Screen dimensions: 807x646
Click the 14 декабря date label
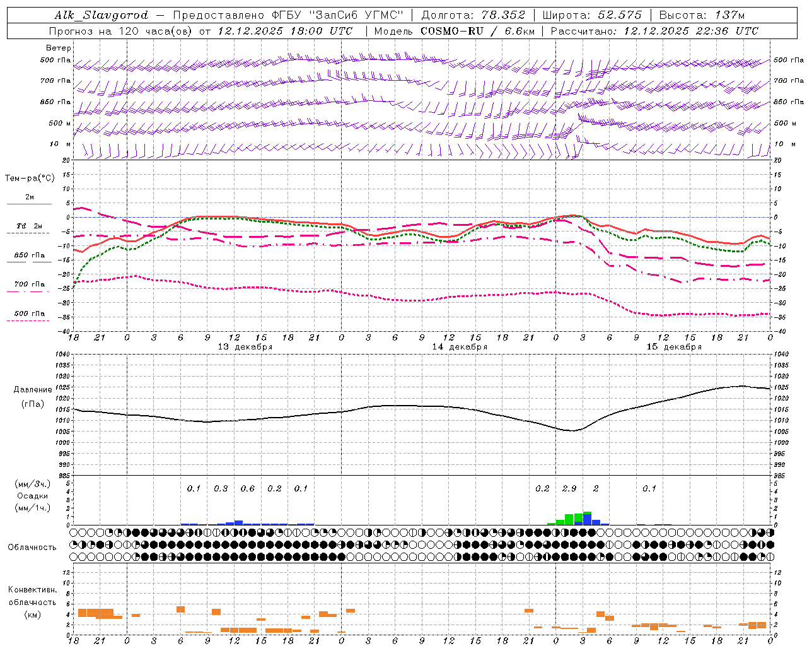[x=460, y=347]
